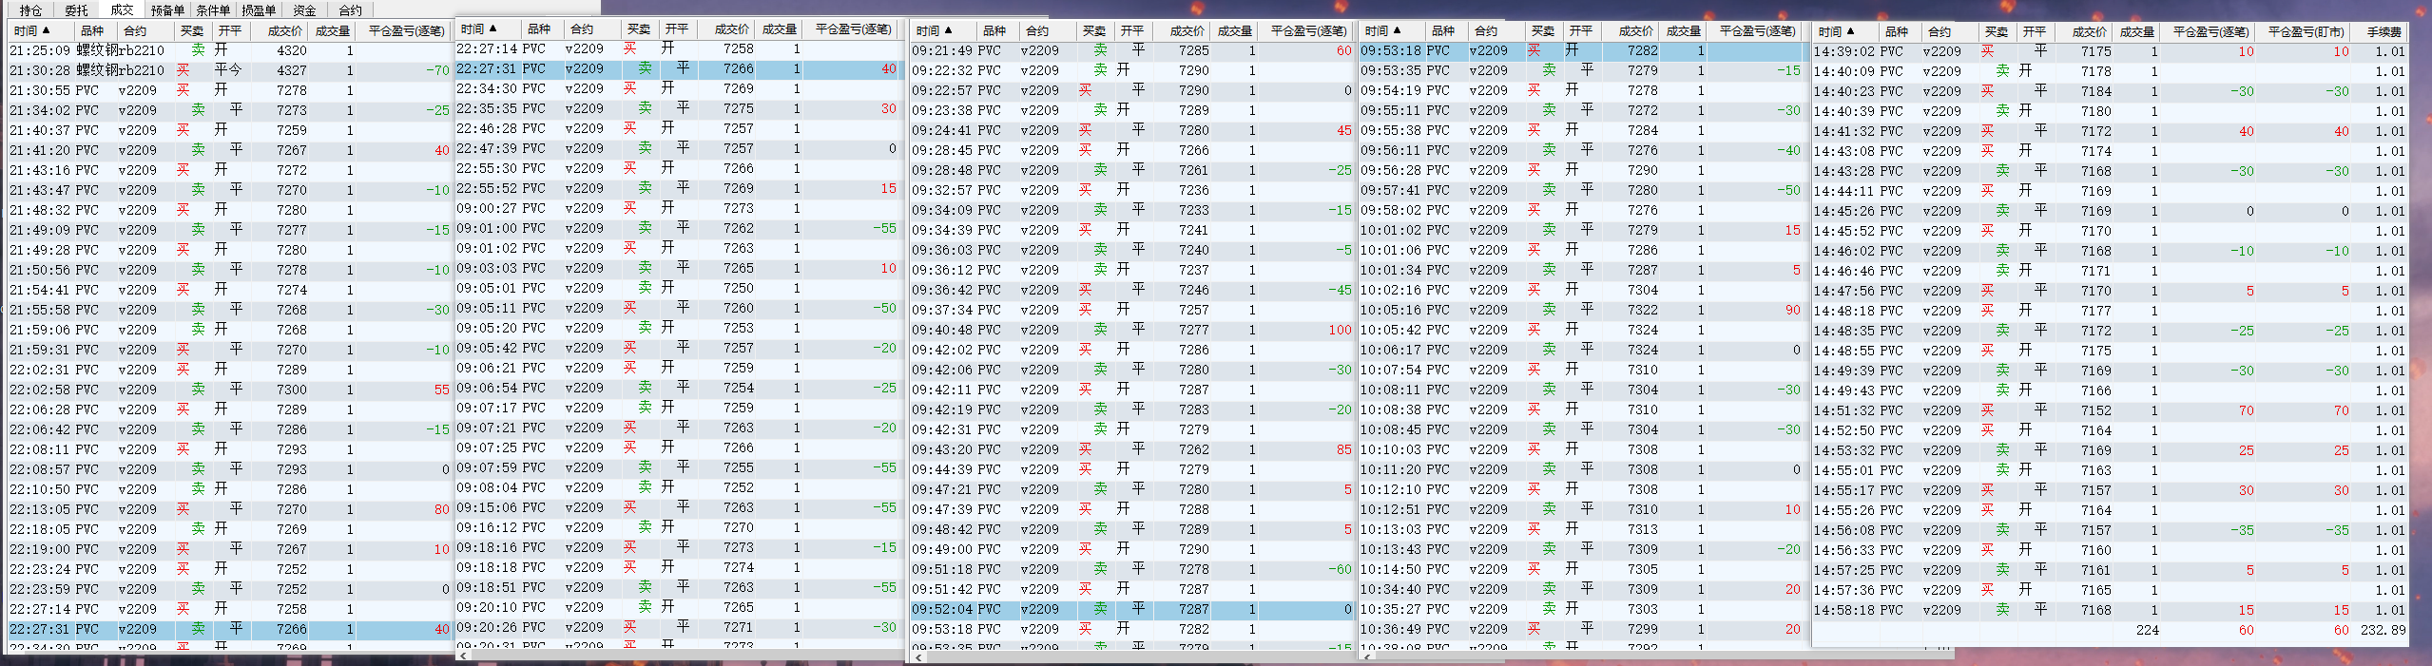
Task: Click the 10:36:49 time cell
Action: 1391,629
